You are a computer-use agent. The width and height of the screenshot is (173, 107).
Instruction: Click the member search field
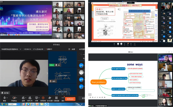(x=82, y=54)
